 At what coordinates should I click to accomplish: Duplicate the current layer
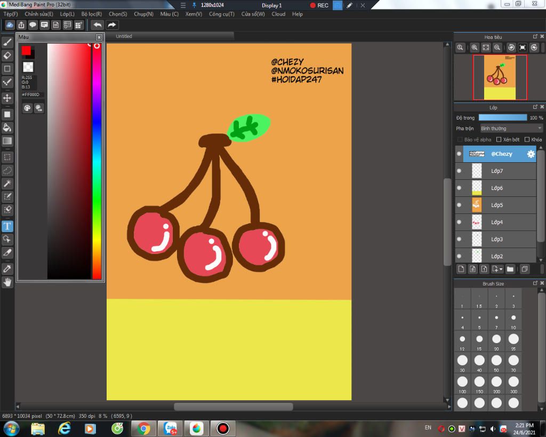coord(525,269)
